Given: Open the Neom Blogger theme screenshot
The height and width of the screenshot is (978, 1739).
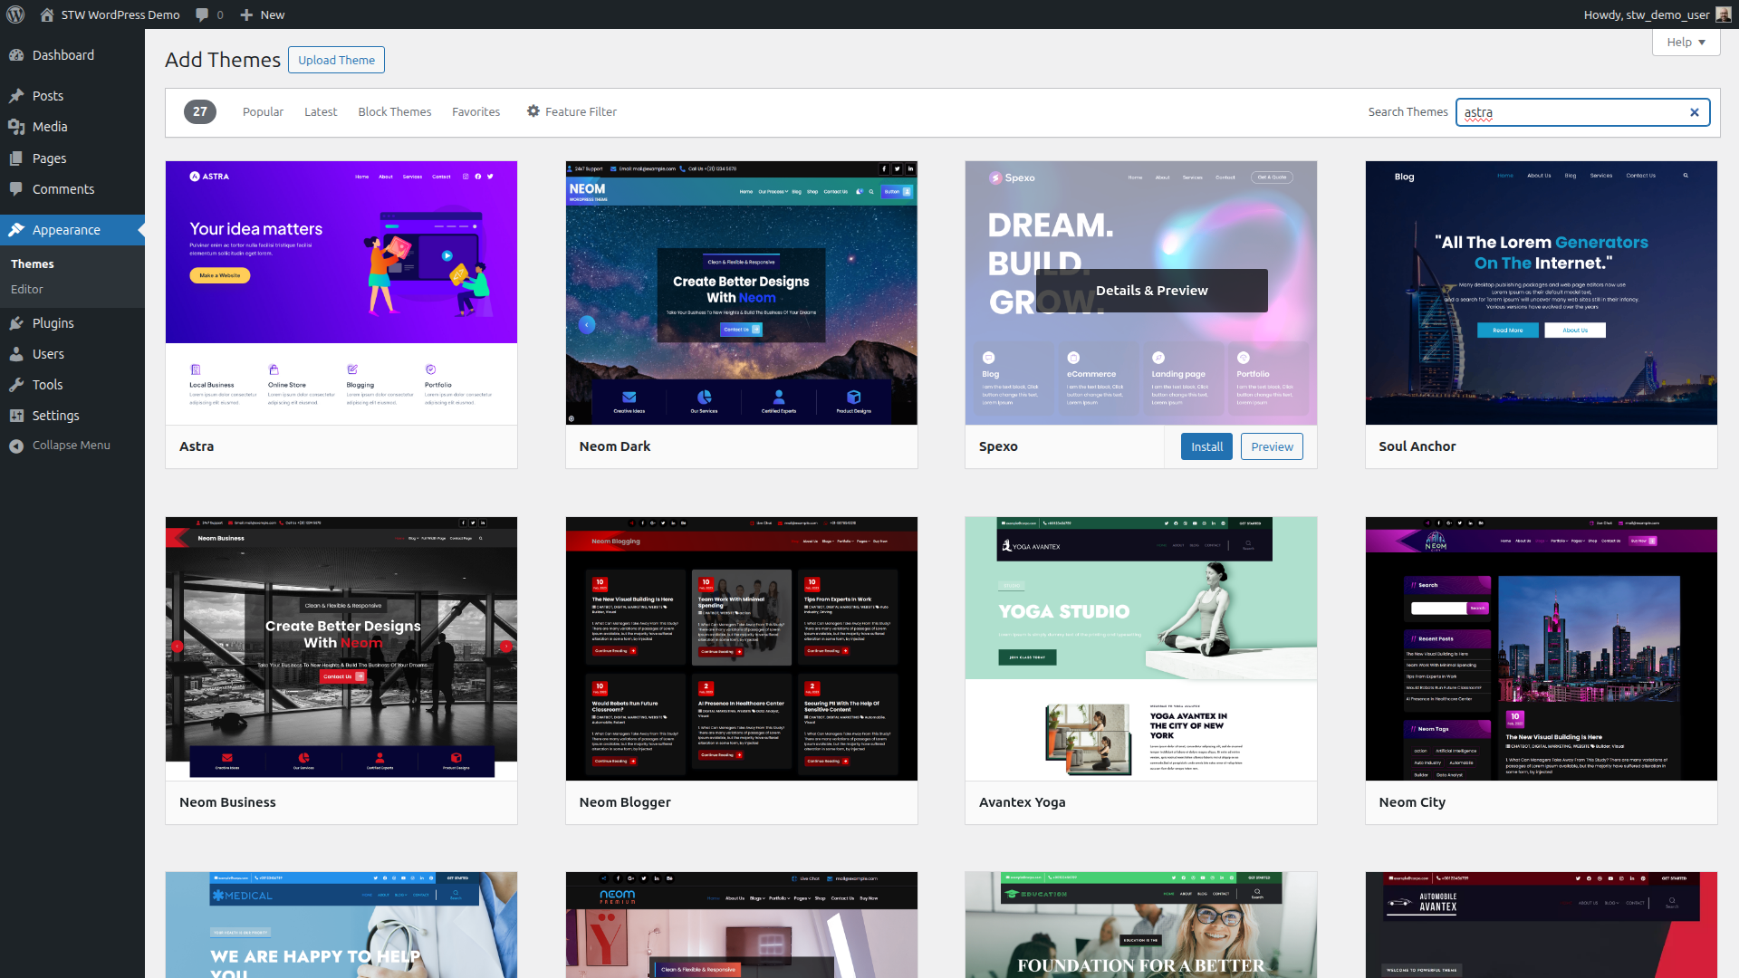Looking at the screenshot, I should click(x=741, y=648).
